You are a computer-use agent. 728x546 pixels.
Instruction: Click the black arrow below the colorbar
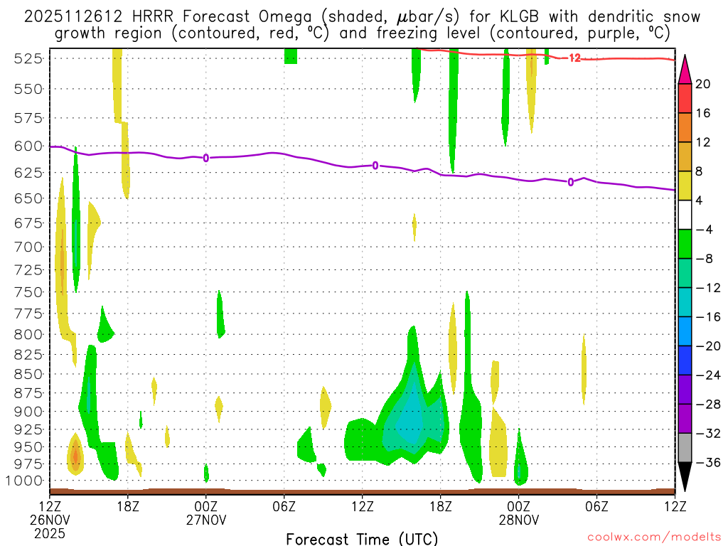[685, 477]
